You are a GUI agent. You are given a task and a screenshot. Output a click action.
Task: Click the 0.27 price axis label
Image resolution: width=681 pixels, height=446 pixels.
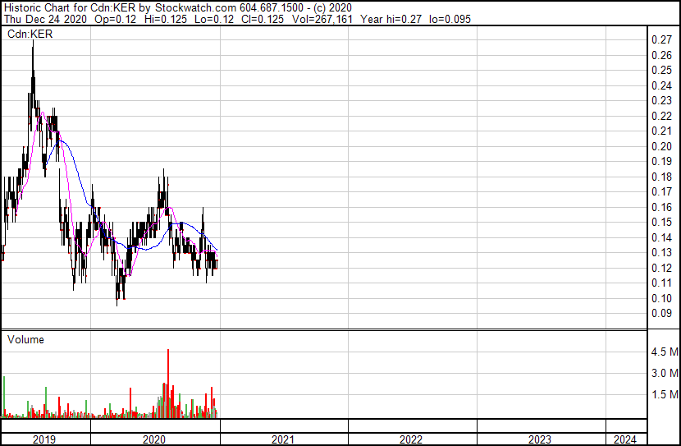[x=661, y=39]
